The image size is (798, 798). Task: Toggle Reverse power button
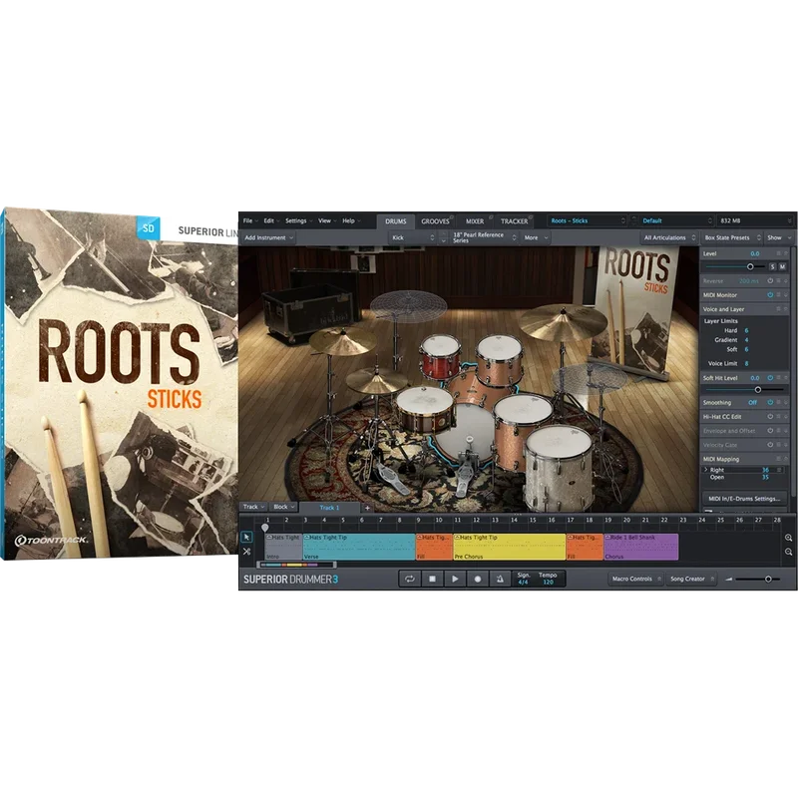770,281
